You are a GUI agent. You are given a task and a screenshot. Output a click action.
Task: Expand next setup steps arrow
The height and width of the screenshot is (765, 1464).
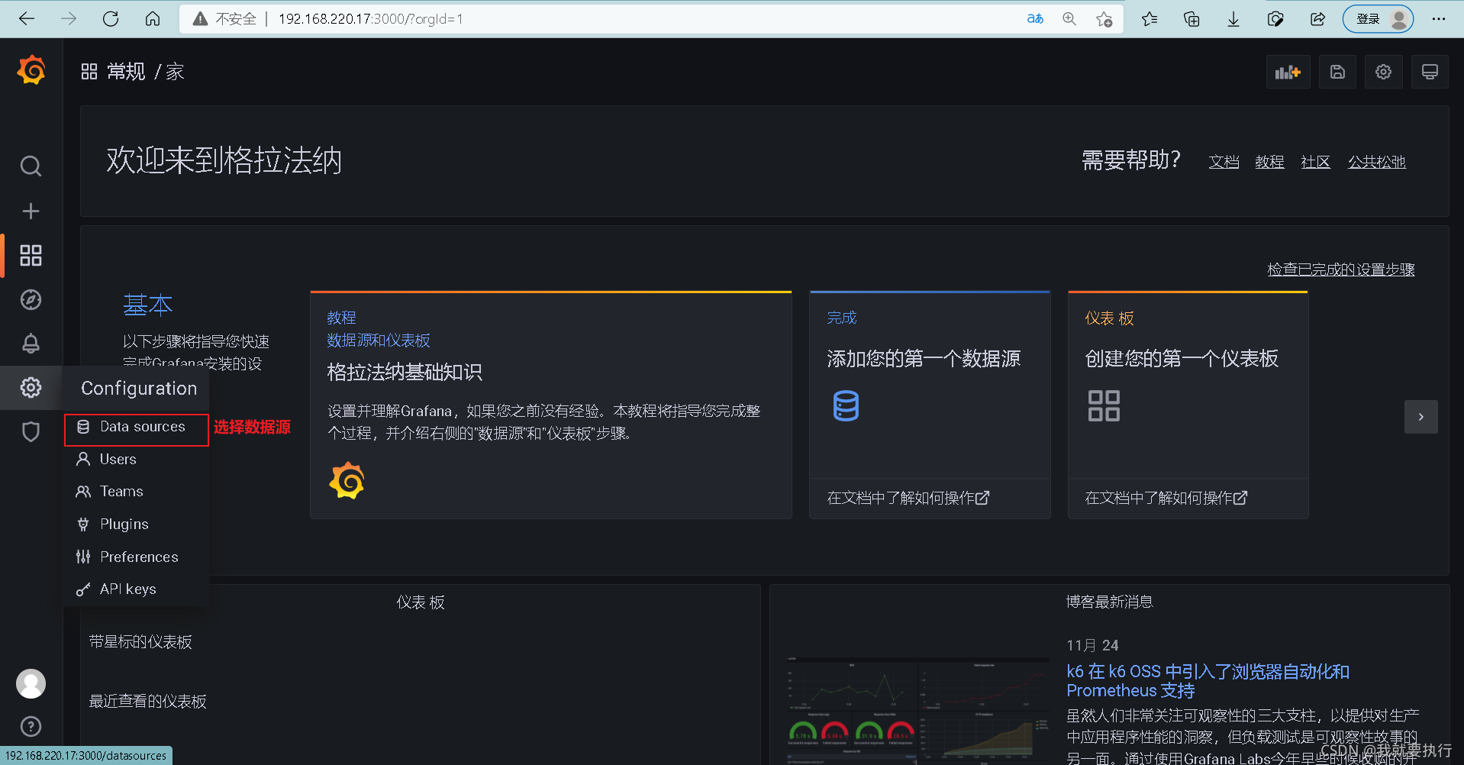click(1420, 417)
